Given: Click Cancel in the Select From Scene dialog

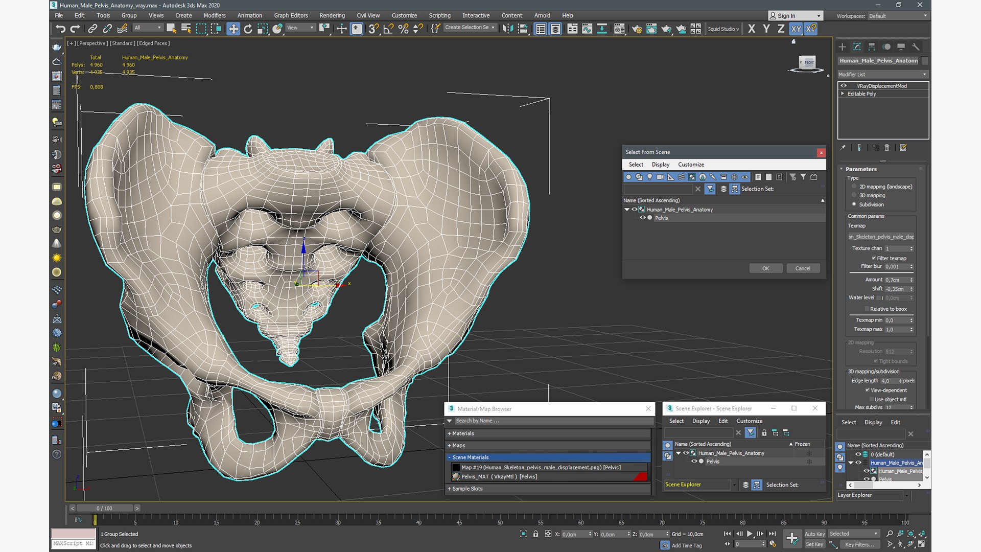Looking at the screenshot, I should pyautogui.click(x=803, y=268).
